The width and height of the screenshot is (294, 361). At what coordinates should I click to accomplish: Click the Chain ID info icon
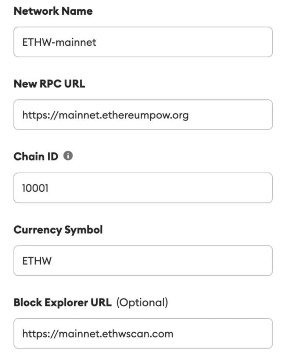click(x=68, y=156)
